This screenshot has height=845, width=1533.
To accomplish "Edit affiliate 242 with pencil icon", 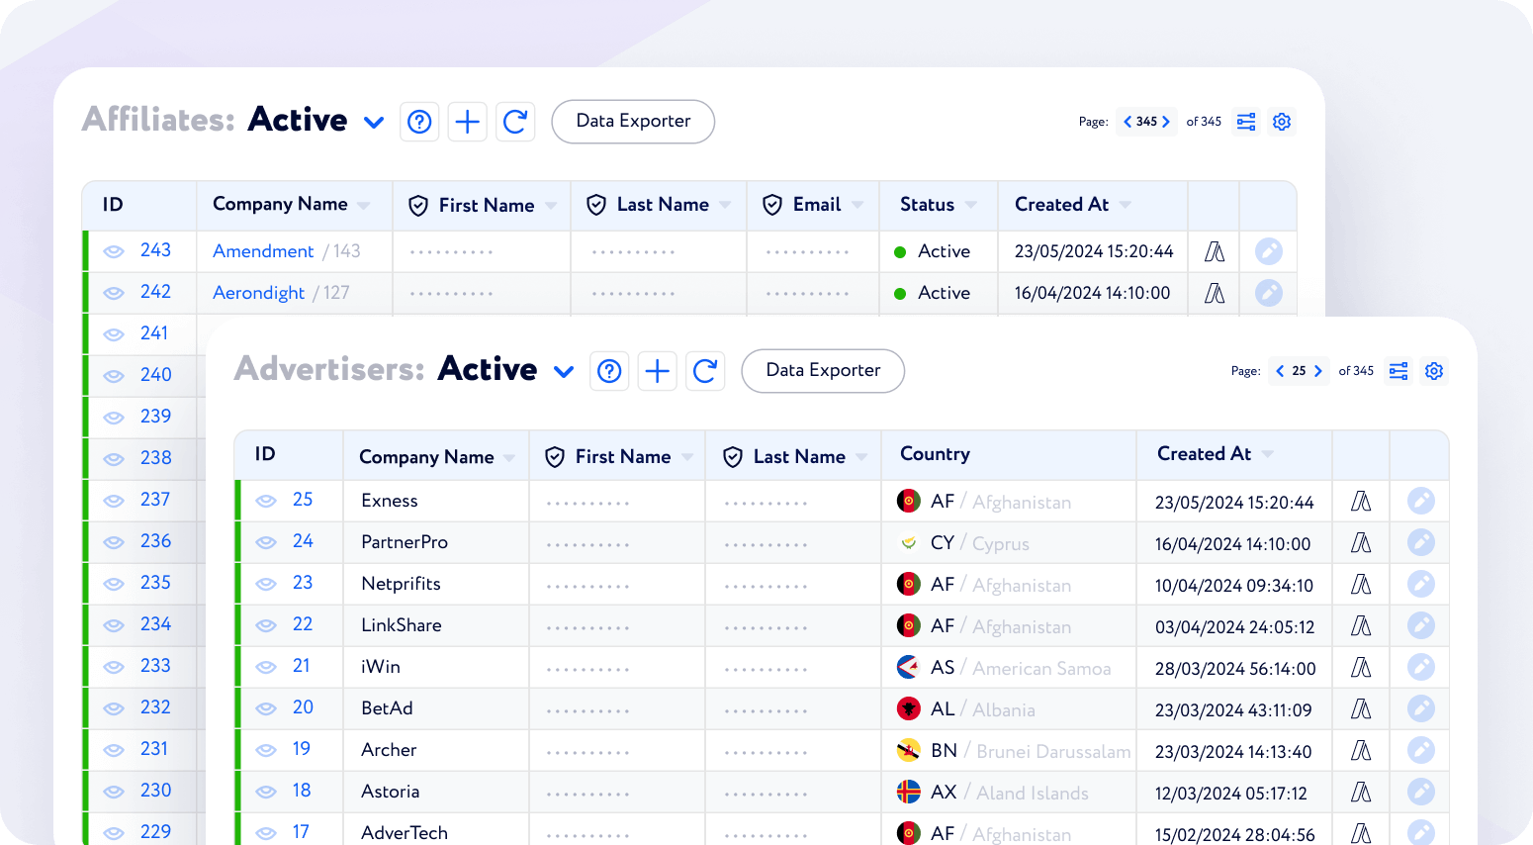I will 1269,293.
